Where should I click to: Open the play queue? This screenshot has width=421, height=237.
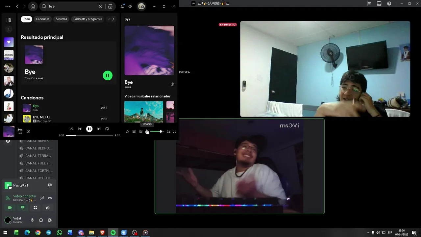134,131
